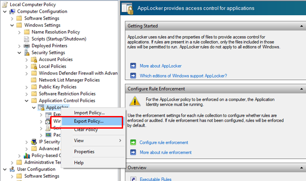Click the User Configuration icon
This screenshot has height=181, width=306.
pyautogui.click(x=12, y=169)
